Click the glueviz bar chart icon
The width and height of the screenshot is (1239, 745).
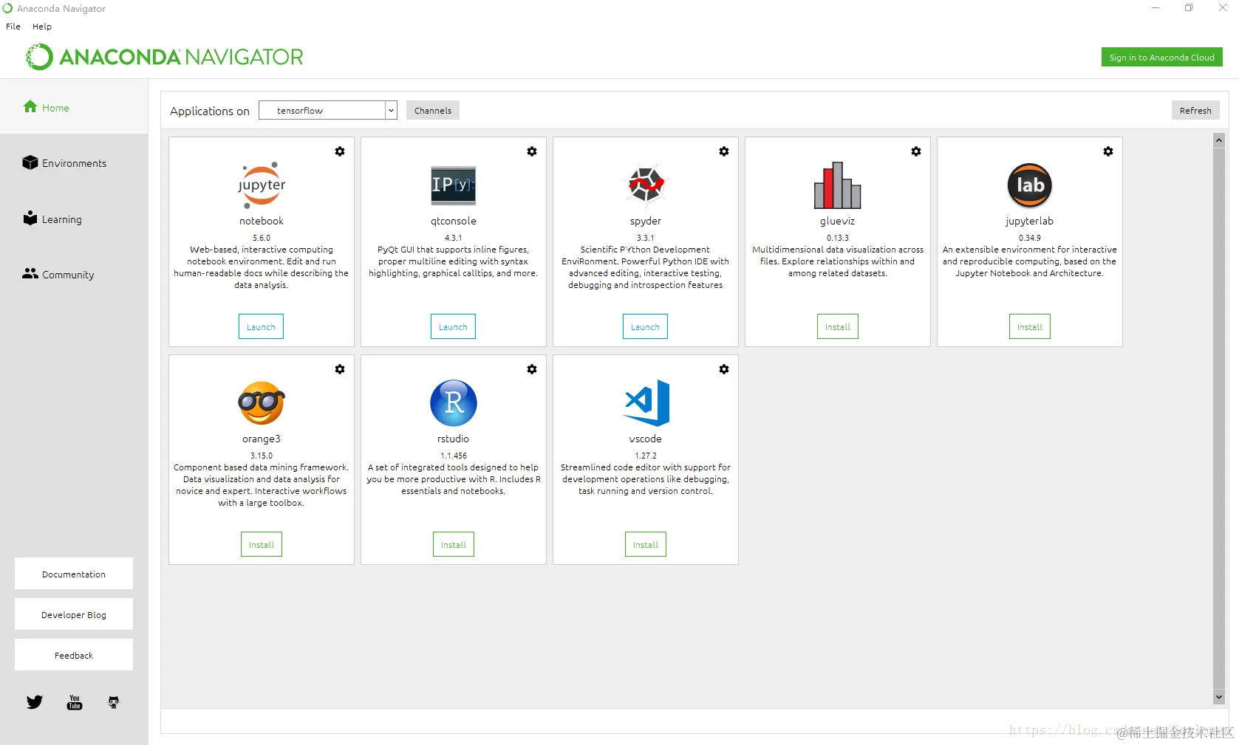838,185
